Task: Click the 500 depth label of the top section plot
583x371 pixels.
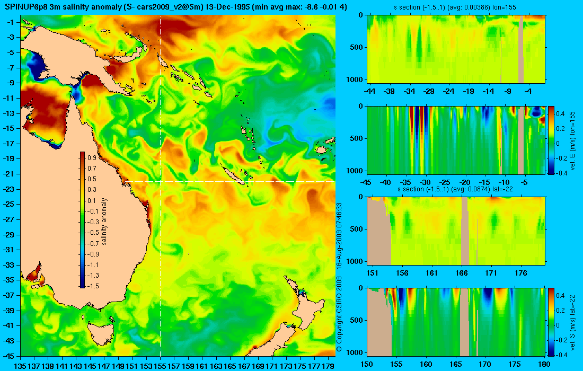Action: tap(357, 47)
